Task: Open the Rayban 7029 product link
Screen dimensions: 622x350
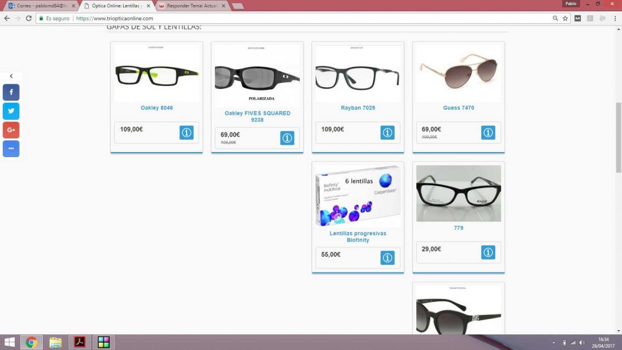Action: click(358, 107)
